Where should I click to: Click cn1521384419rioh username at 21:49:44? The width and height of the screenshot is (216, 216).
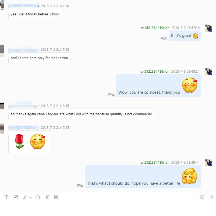(x=155, y=163)
